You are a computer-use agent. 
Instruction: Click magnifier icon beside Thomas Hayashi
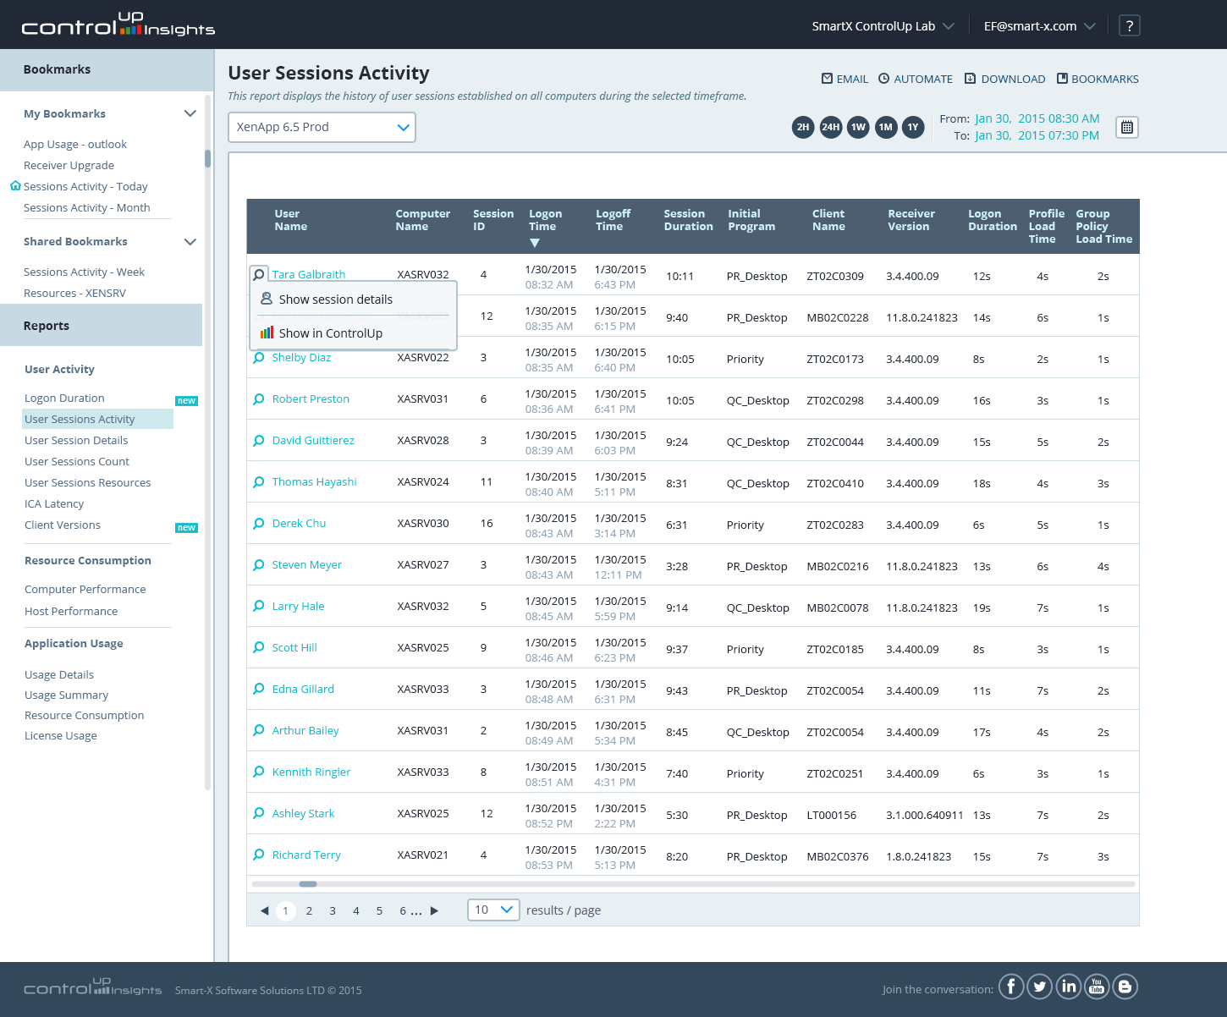(x=259, y=482)
